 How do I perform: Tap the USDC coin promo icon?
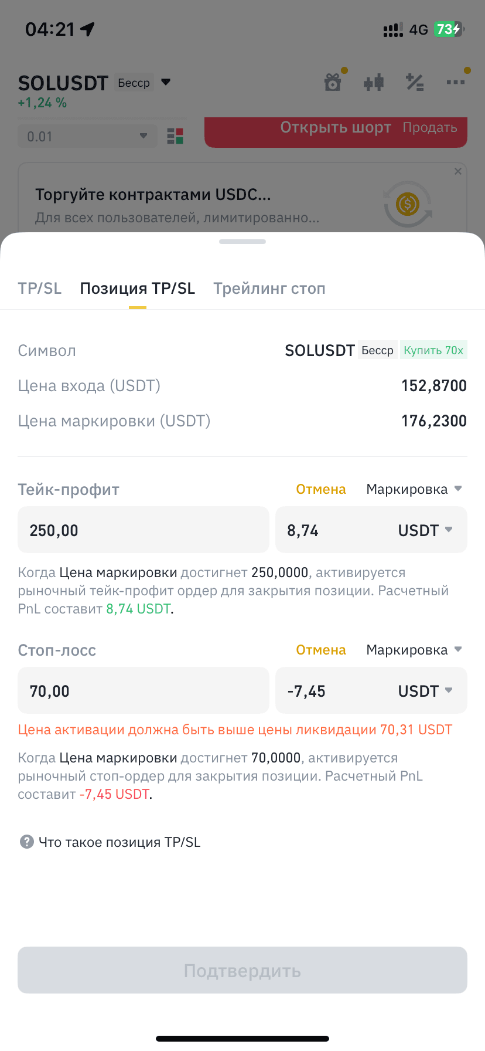[x=408, y=205]
